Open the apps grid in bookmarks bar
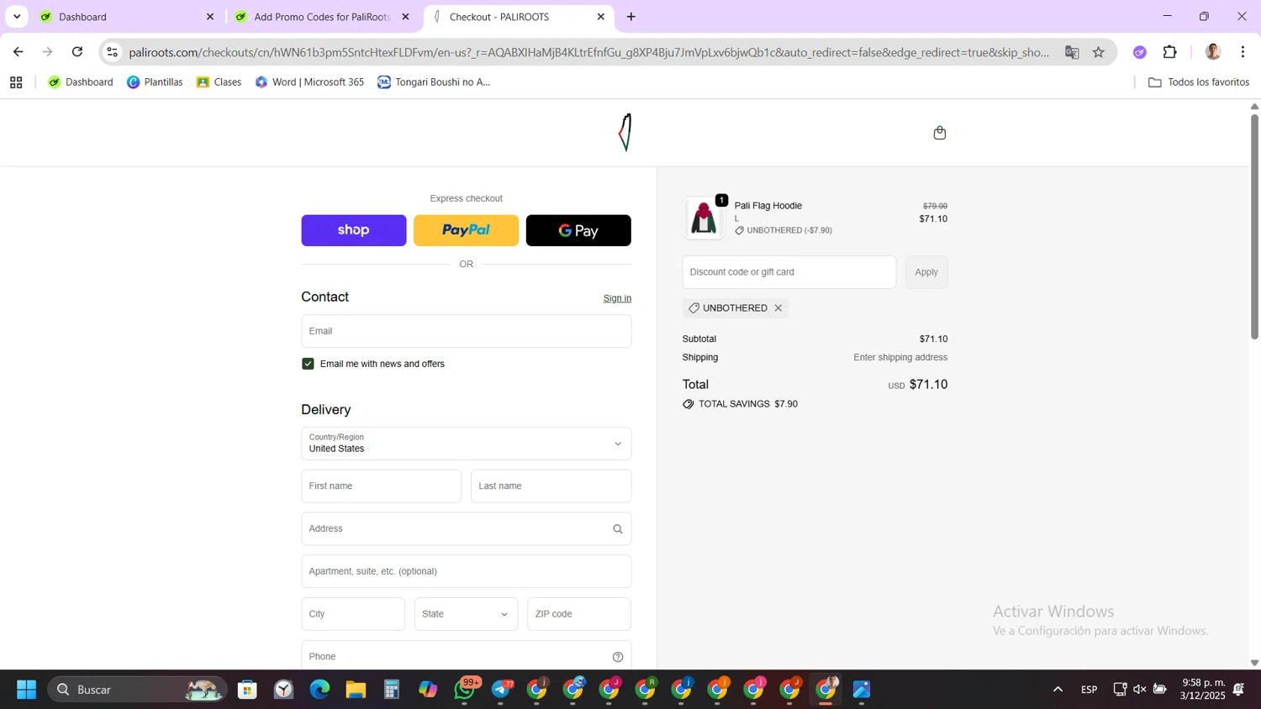Image resolution: width=1261 pixels, height=709 pixels. click(x=16, y=82)
